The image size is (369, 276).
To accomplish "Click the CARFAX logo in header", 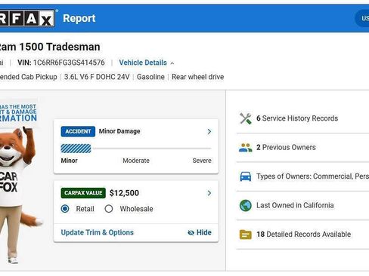I will click(27, 18).
